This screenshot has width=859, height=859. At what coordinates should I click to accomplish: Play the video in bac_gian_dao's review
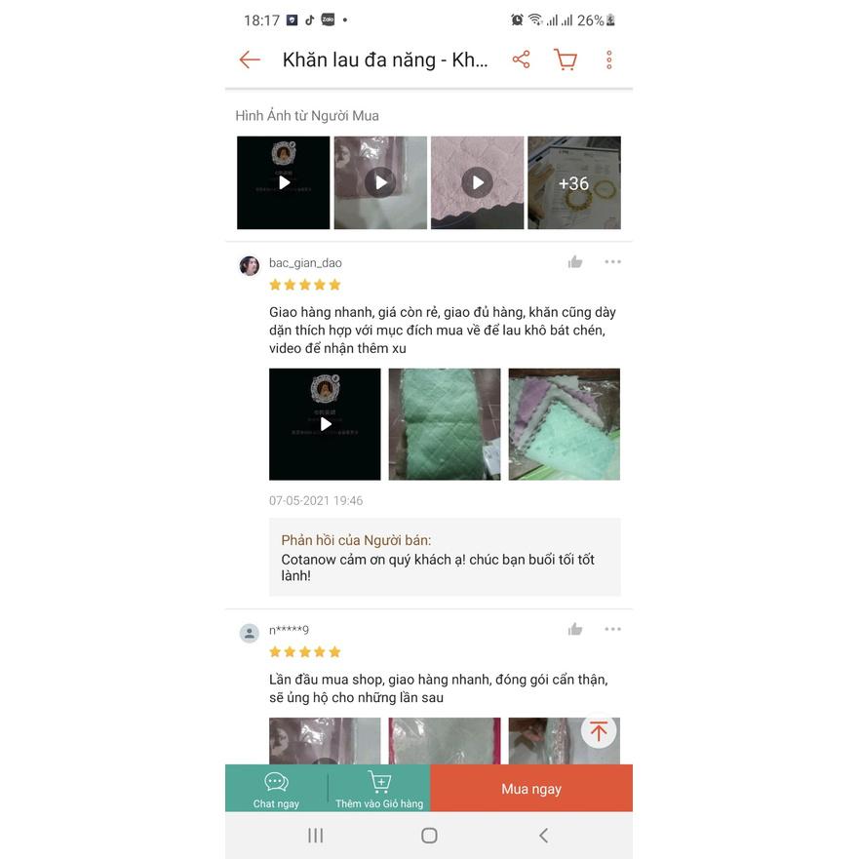[x=325, y=424]
